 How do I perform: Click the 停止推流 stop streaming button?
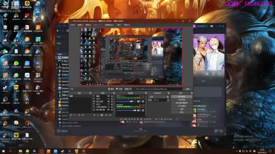(181, 97)
